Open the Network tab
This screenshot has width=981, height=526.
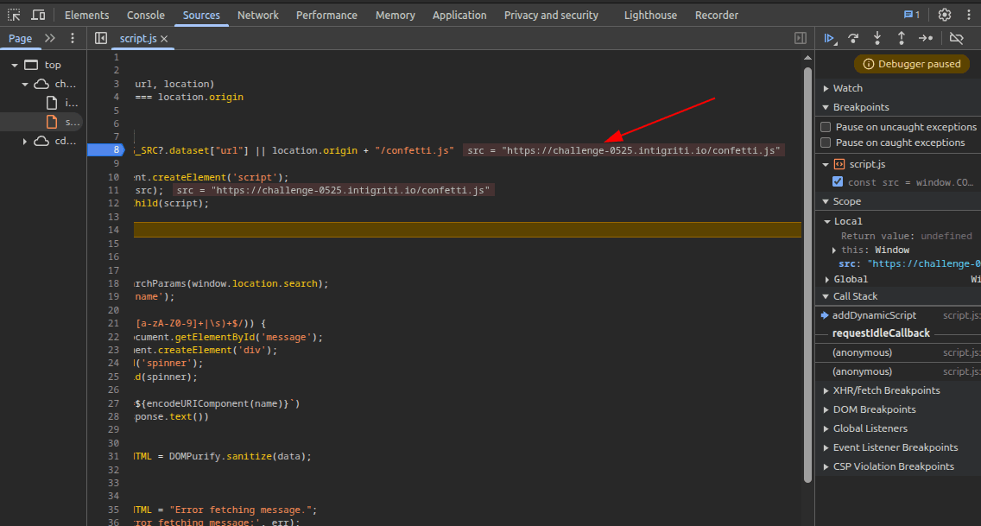pos(257,15)
